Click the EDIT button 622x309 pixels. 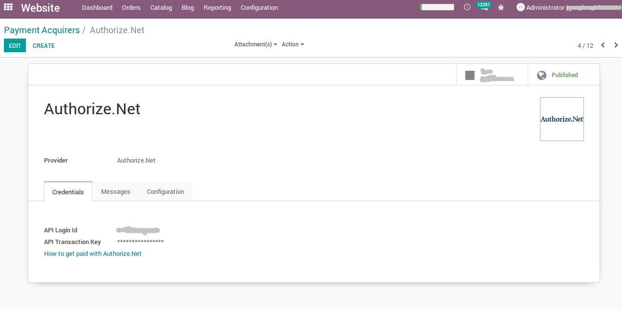pos(15,45)
